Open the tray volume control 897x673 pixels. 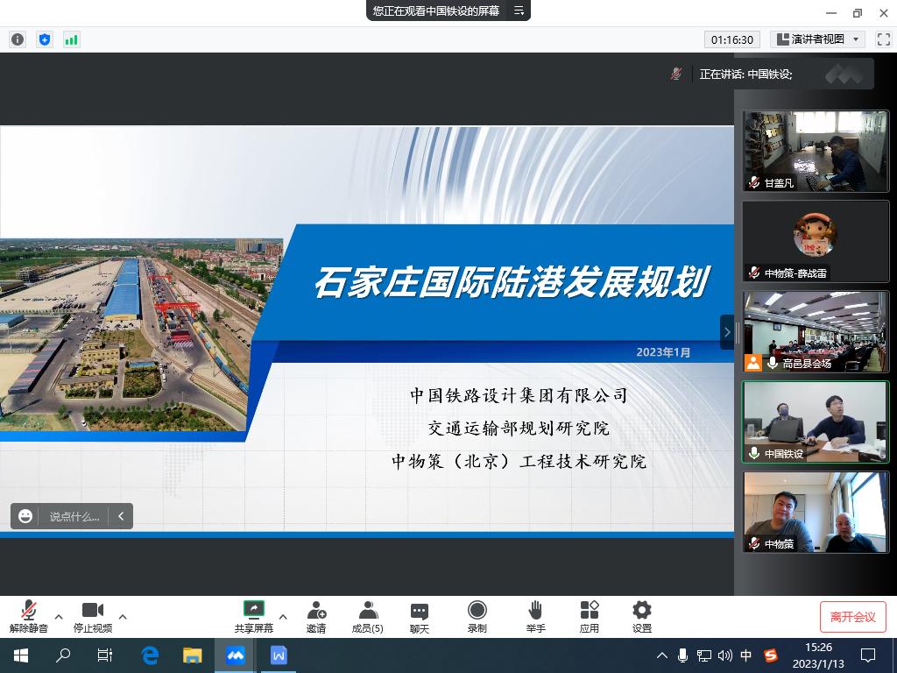click(724, 655)
